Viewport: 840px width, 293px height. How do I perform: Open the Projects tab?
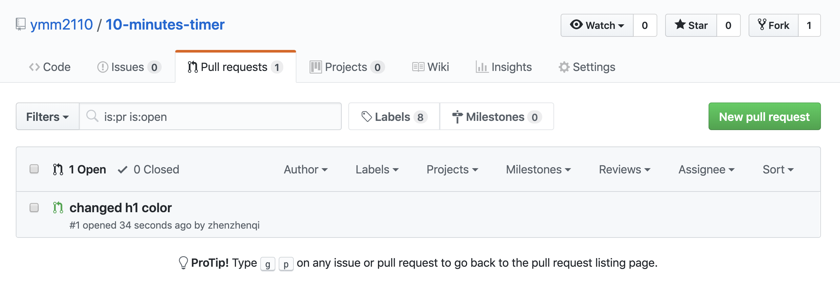tap(347, 67)
